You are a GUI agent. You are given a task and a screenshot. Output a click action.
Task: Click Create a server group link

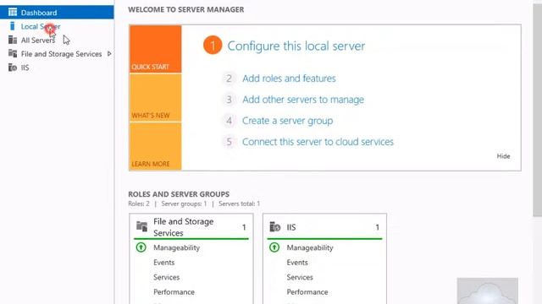(288, 121)
